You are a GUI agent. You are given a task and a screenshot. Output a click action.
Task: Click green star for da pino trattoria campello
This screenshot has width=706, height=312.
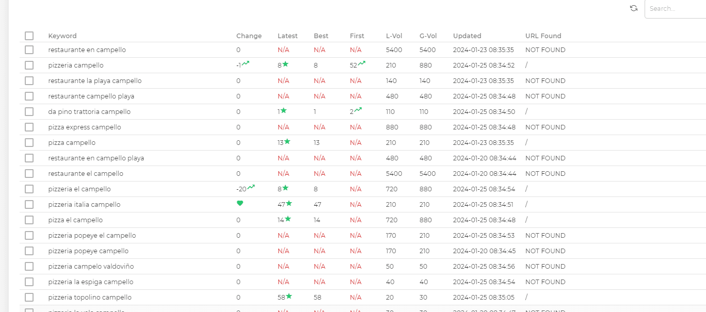[x=283, y=111]
